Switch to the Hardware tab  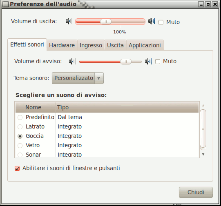tap(62, 45)
